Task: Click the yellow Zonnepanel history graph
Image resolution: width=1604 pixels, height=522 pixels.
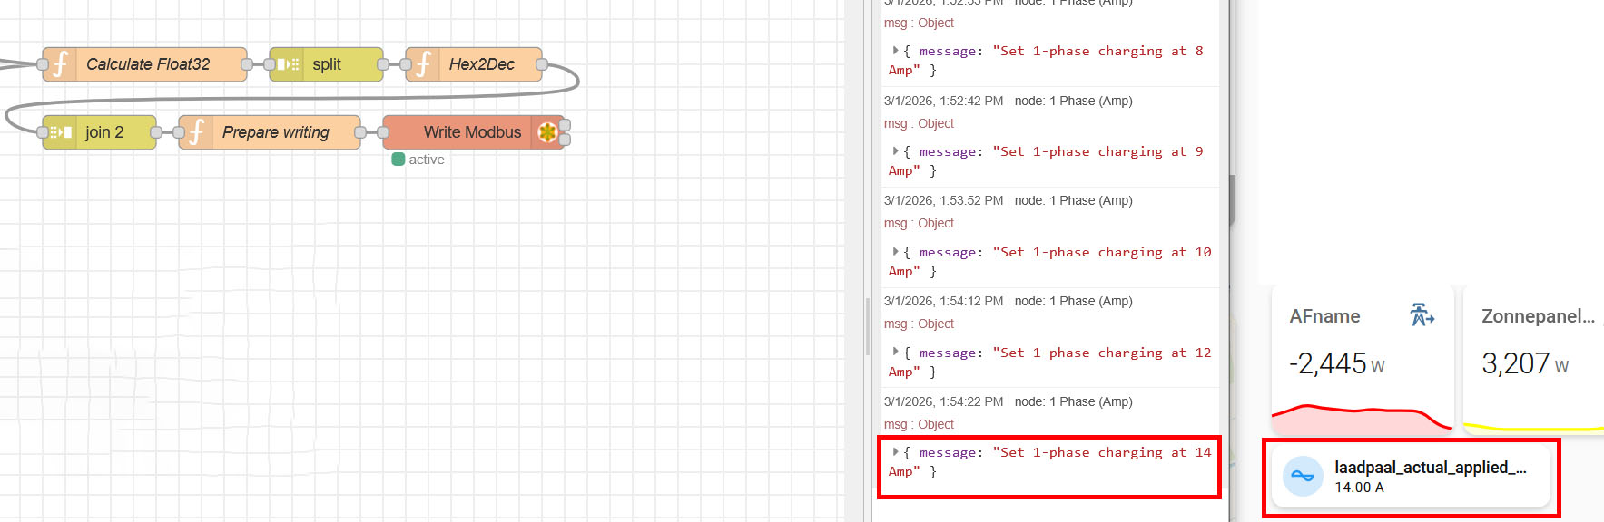Action: click(x=1534, y=427)
